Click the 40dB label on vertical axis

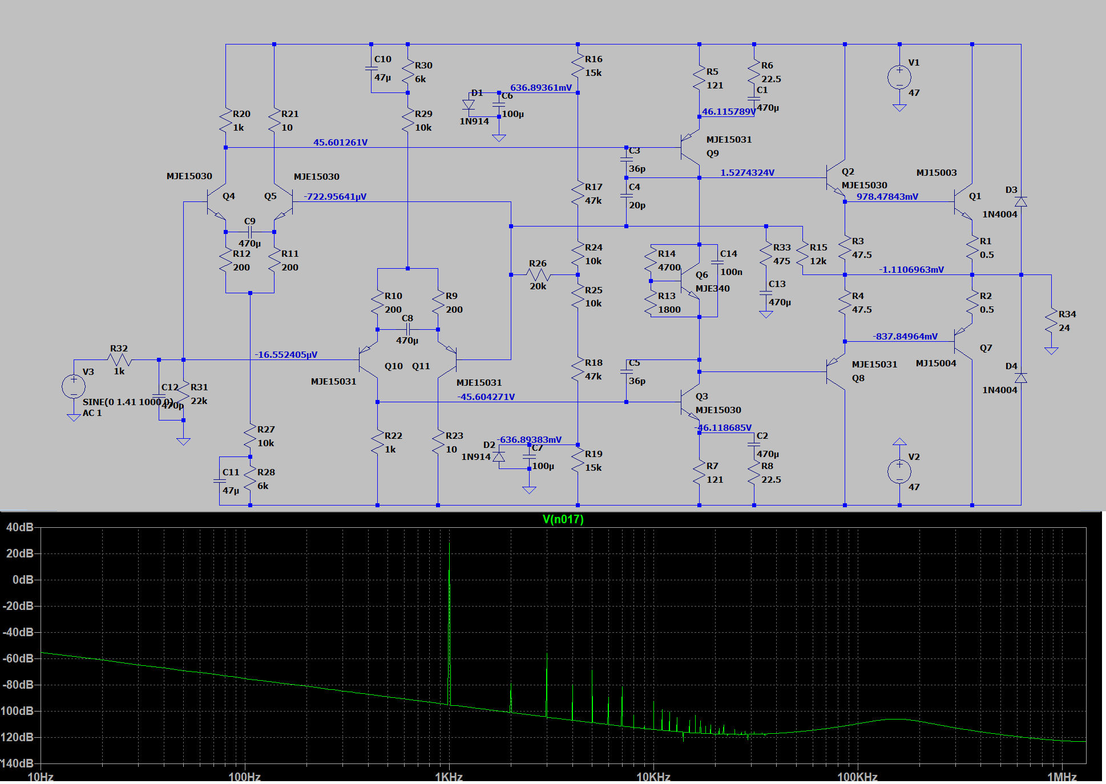coord(19,527)
